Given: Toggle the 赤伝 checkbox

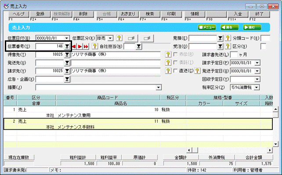Looking at the screenshot, I should (x=176, y=54).
